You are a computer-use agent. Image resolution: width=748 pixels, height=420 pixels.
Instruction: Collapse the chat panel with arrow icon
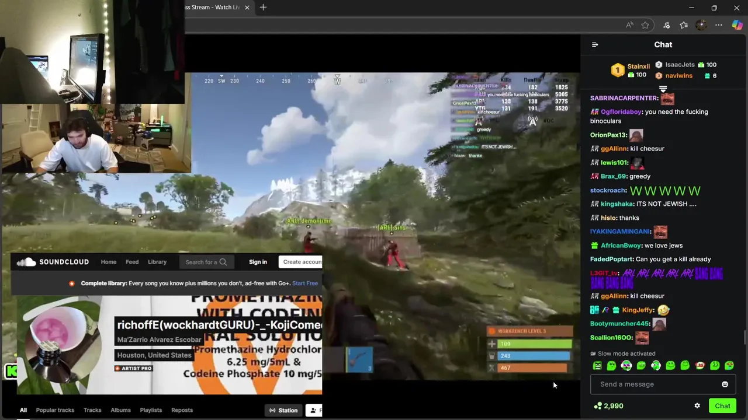pos(595,44)
